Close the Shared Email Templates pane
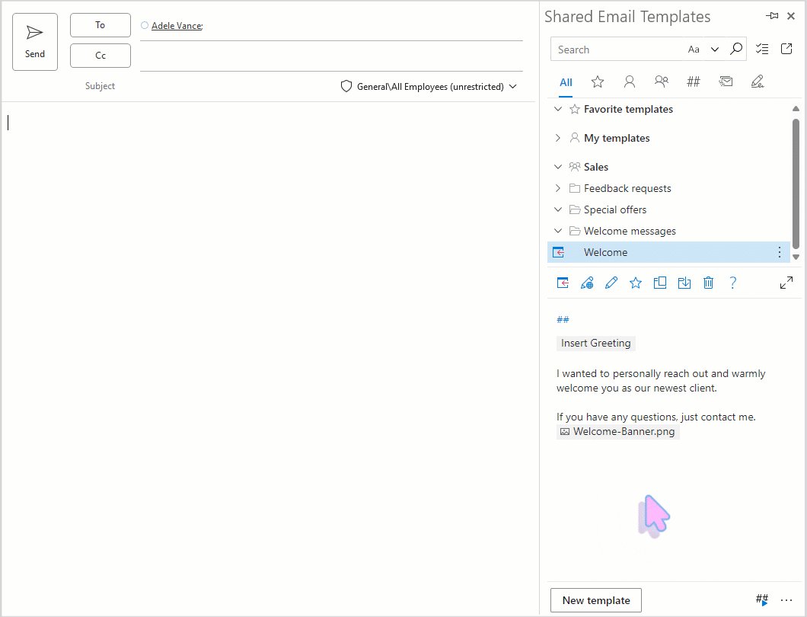This screenshot has width=807, height=617. click(x=791, y=16)
